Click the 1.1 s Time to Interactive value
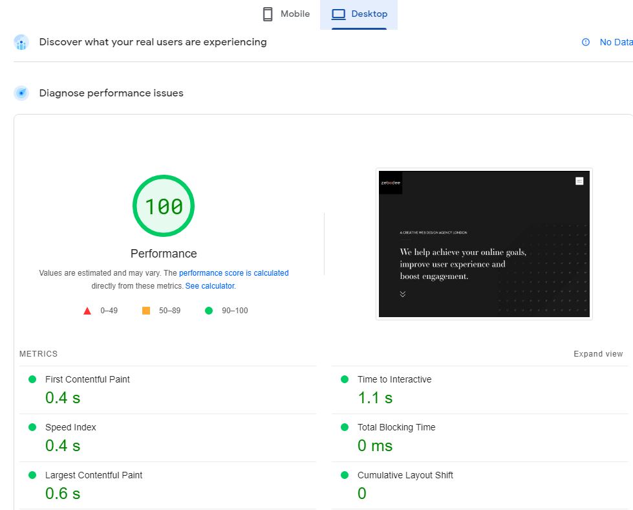The width and height of the screenshot is (633, 510). tap(375, 397)
